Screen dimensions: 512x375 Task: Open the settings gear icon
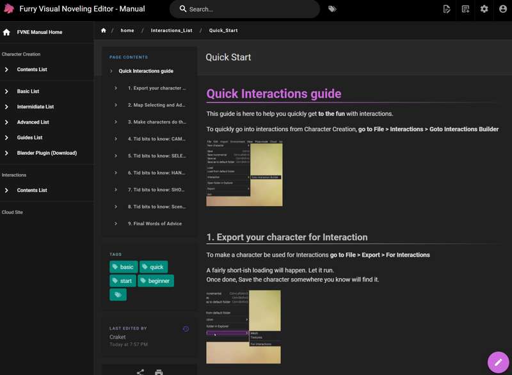[484, 9]
